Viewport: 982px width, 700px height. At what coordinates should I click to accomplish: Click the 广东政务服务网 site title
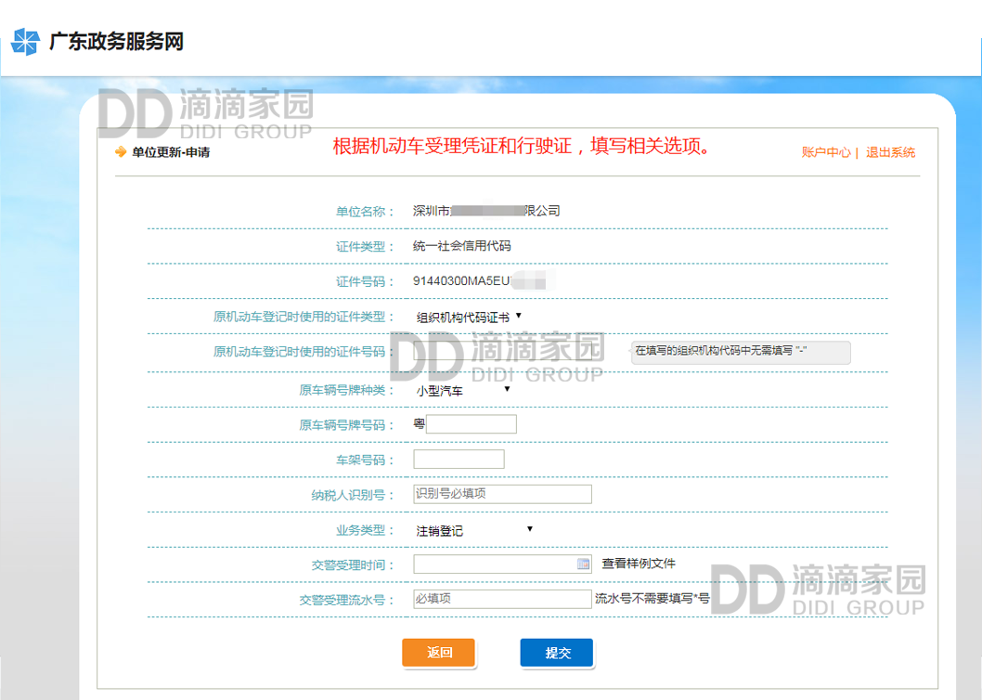tap(117, 42)
